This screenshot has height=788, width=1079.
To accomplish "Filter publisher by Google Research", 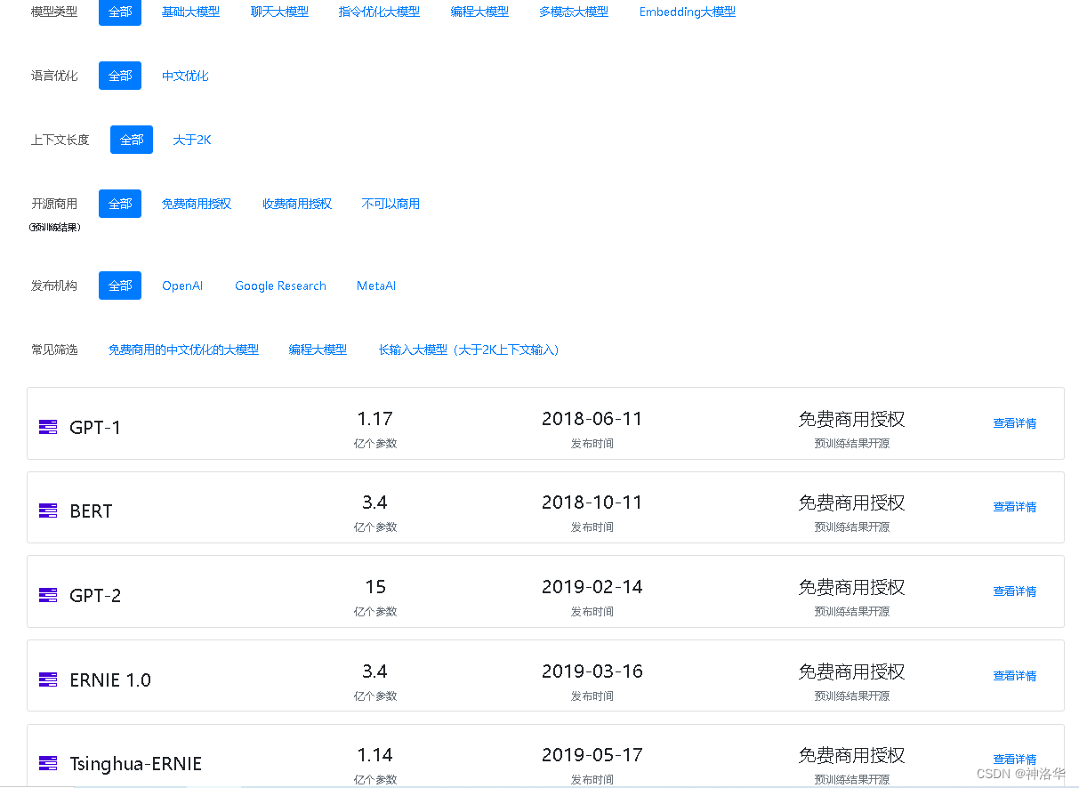I will (x=280, y=286).
